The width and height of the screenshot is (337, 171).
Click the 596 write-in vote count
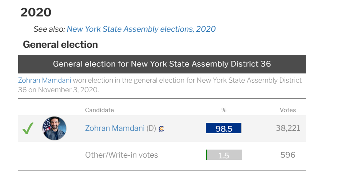click(x=288, y=155)
